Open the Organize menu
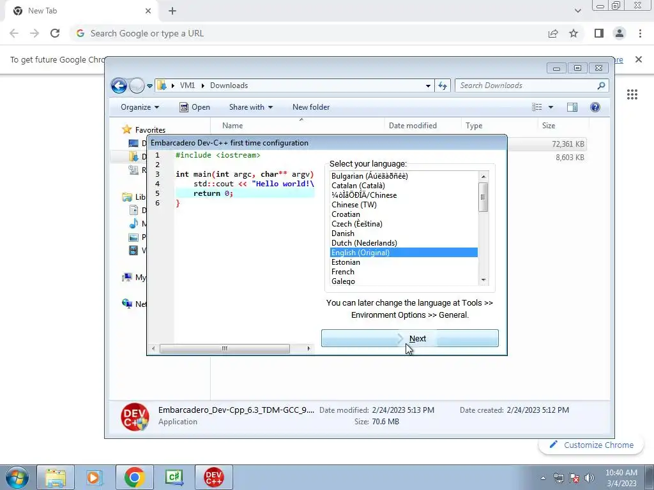The image size is (654, 490). (x=140, y=107)
